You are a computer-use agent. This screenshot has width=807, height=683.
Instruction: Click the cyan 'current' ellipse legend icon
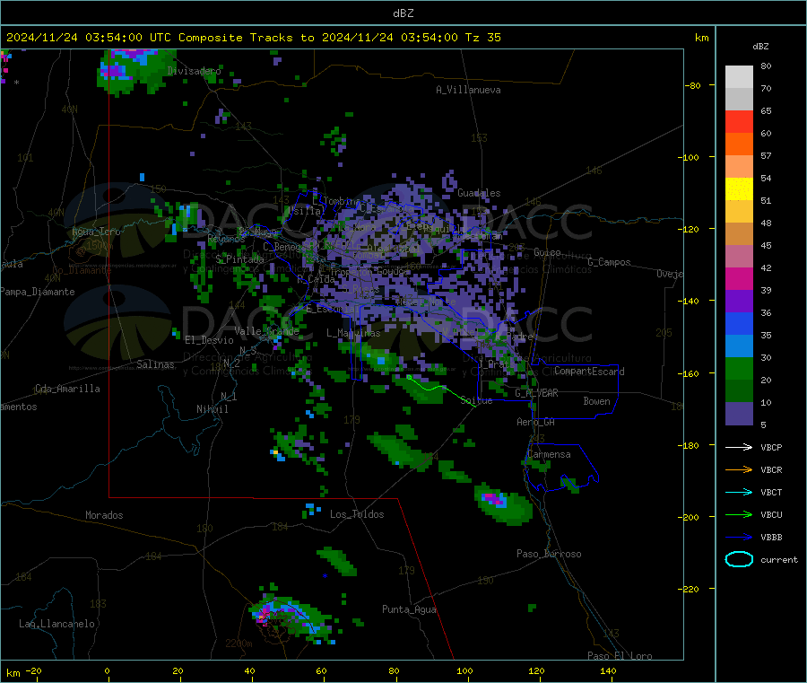click(x=739, y=559)
